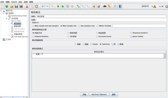Choose Substring pattern matching rule
Viewport: 168px width, 98px height.
pyautogui.click(x=101, y=44)
